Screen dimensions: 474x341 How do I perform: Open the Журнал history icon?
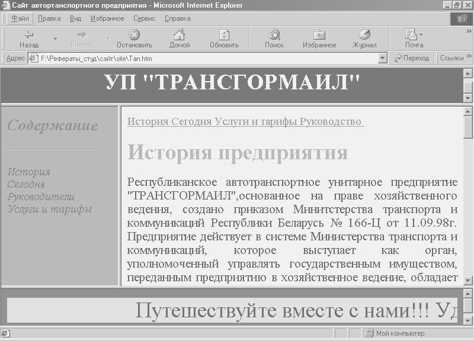point(364,34)
